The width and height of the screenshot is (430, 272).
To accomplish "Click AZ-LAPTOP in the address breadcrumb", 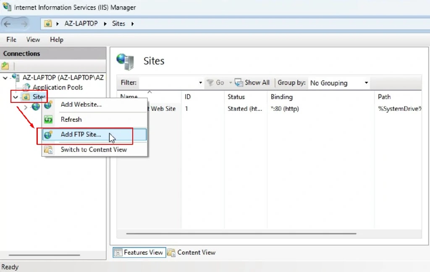I will click(x=81, y=24).
